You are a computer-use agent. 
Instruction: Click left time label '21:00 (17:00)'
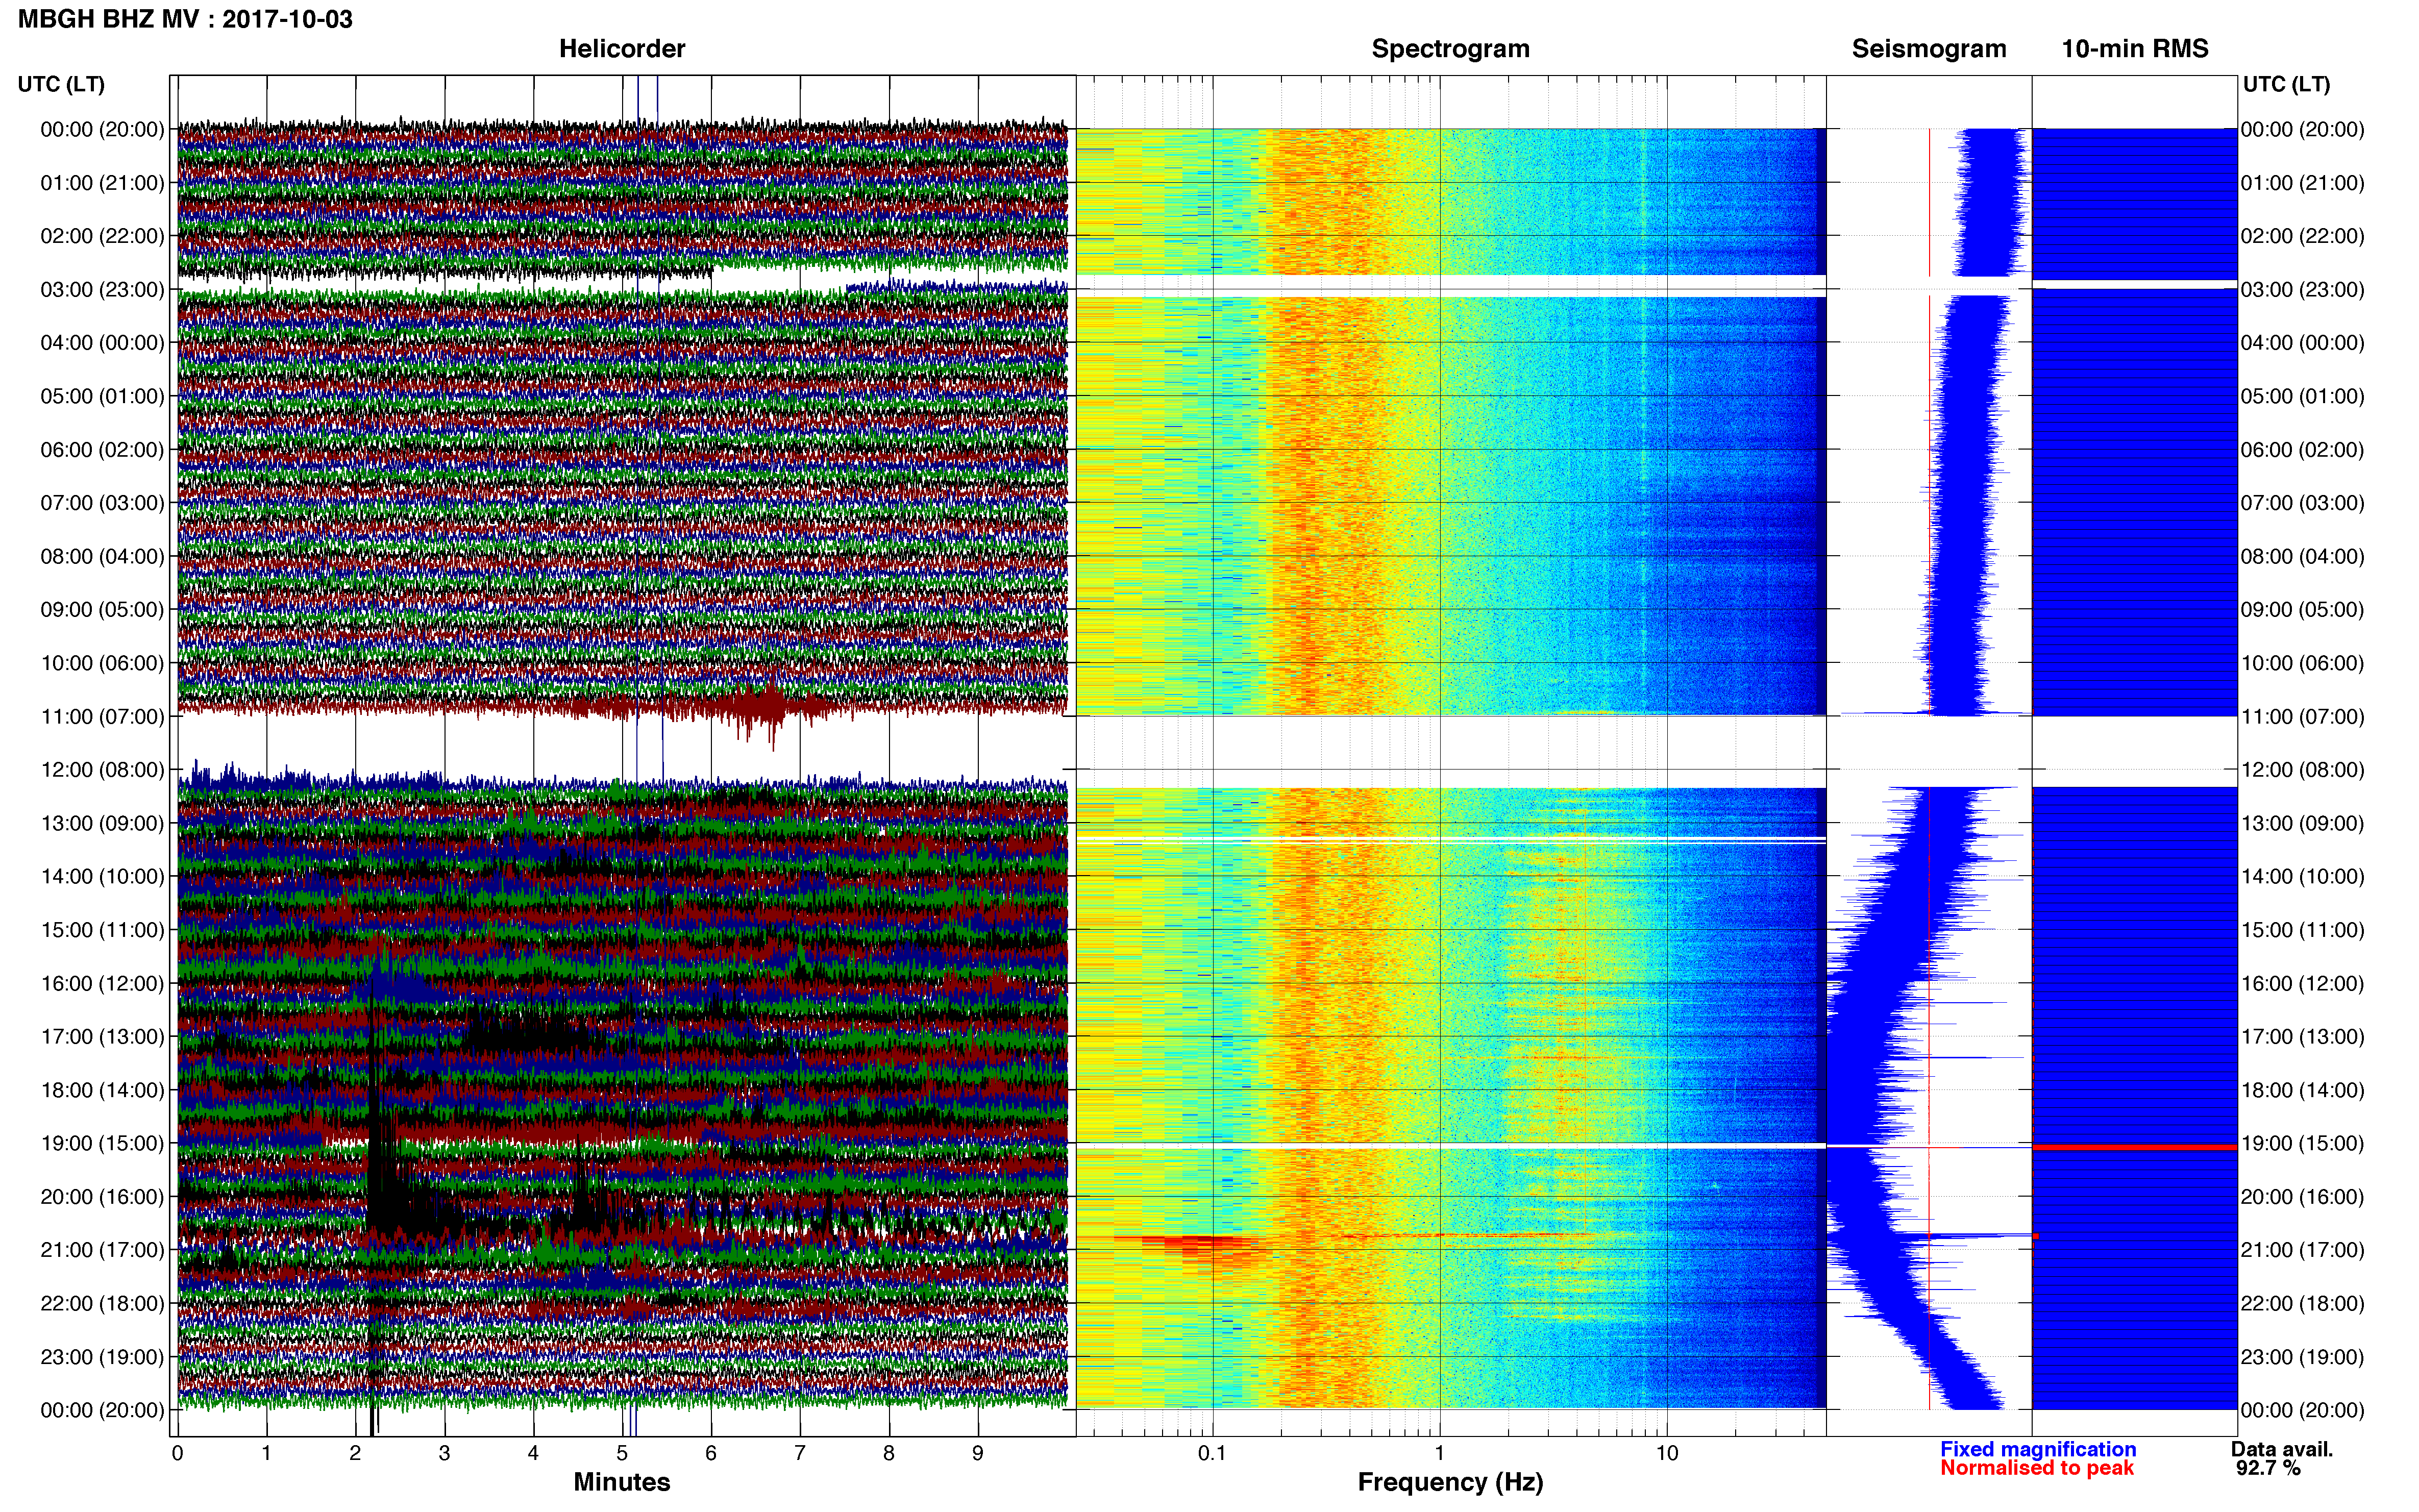tap(102, 1250)
